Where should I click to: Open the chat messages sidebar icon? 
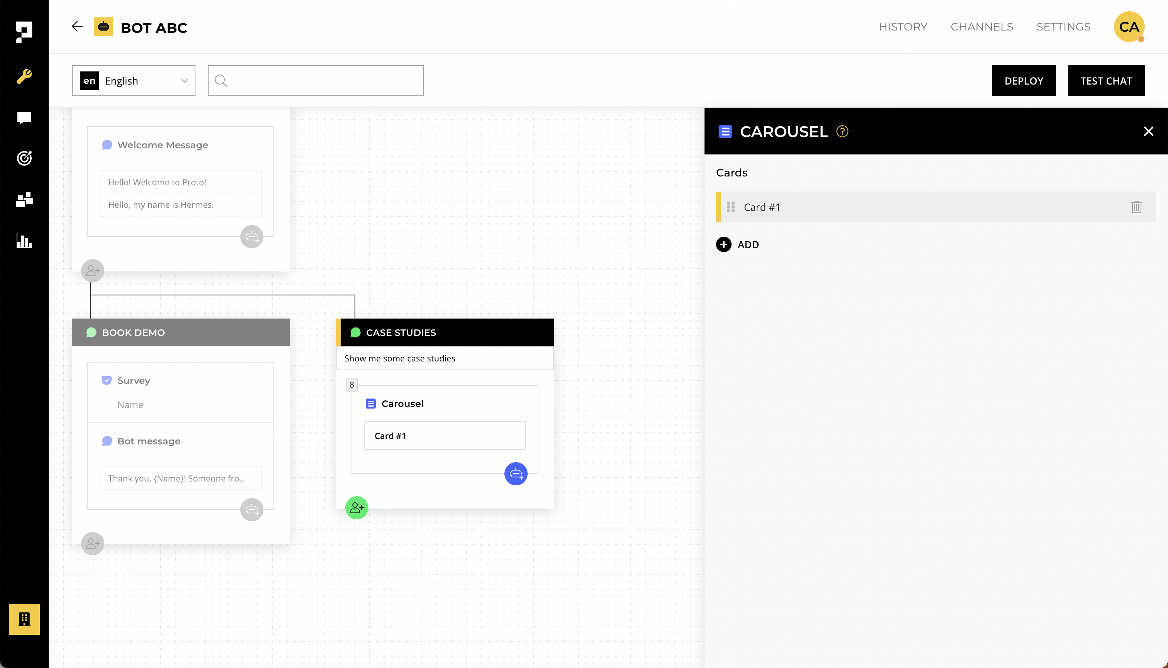pos(24,118)
